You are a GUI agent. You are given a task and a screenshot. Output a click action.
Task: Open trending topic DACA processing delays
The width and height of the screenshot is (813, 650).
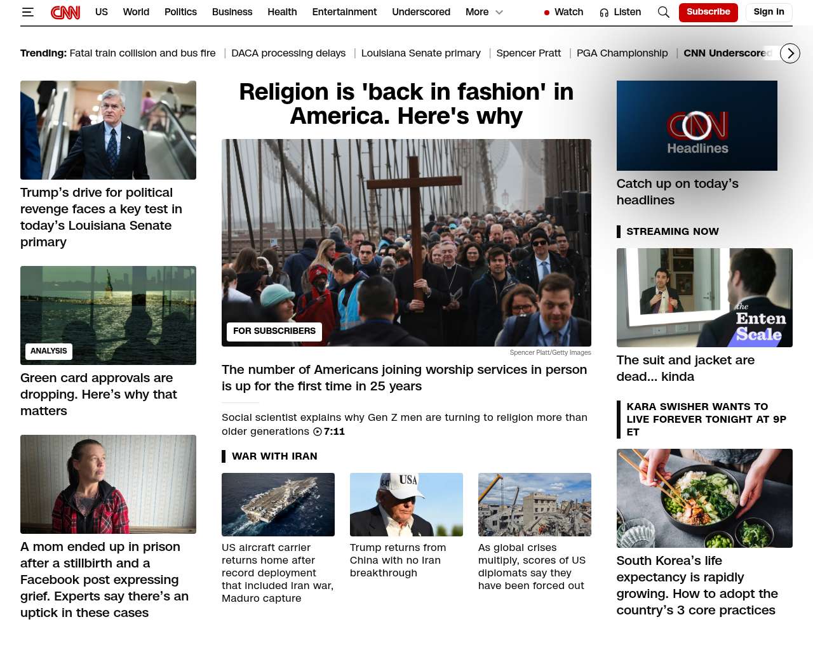coord(288,53)
